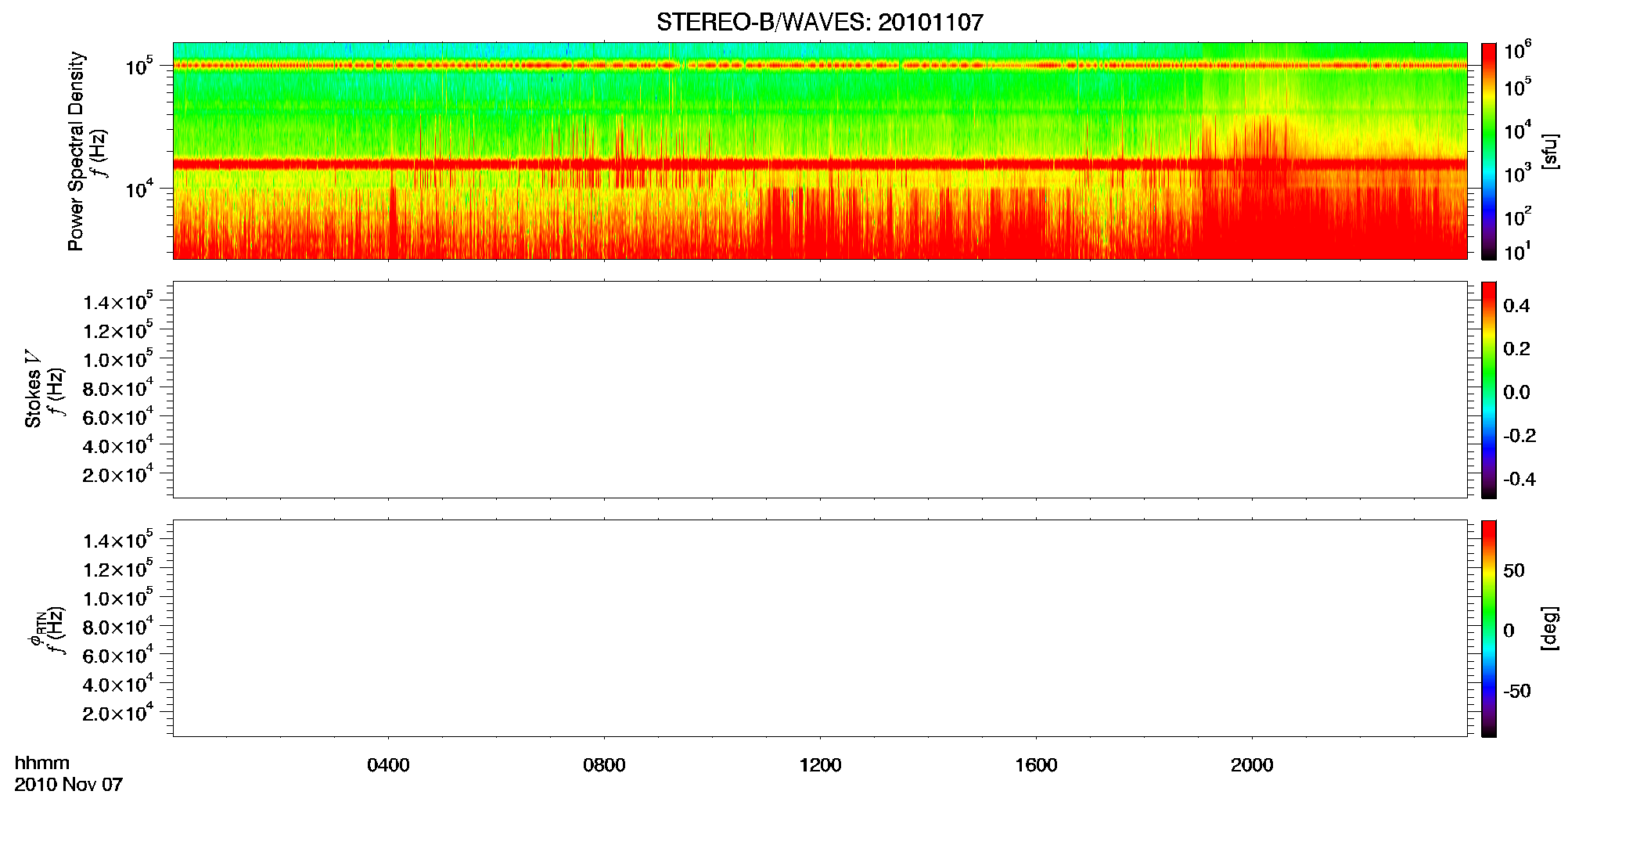Click the 2010 Nov 07 date label

pos(69,785)
